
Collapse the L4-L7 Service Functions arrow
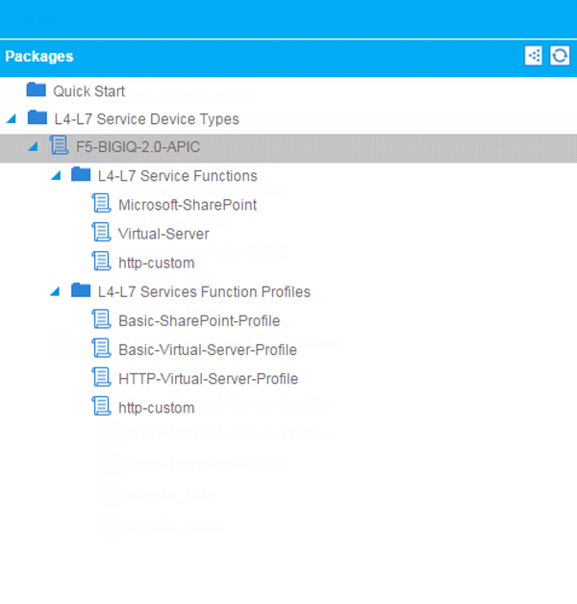[55, 176]
